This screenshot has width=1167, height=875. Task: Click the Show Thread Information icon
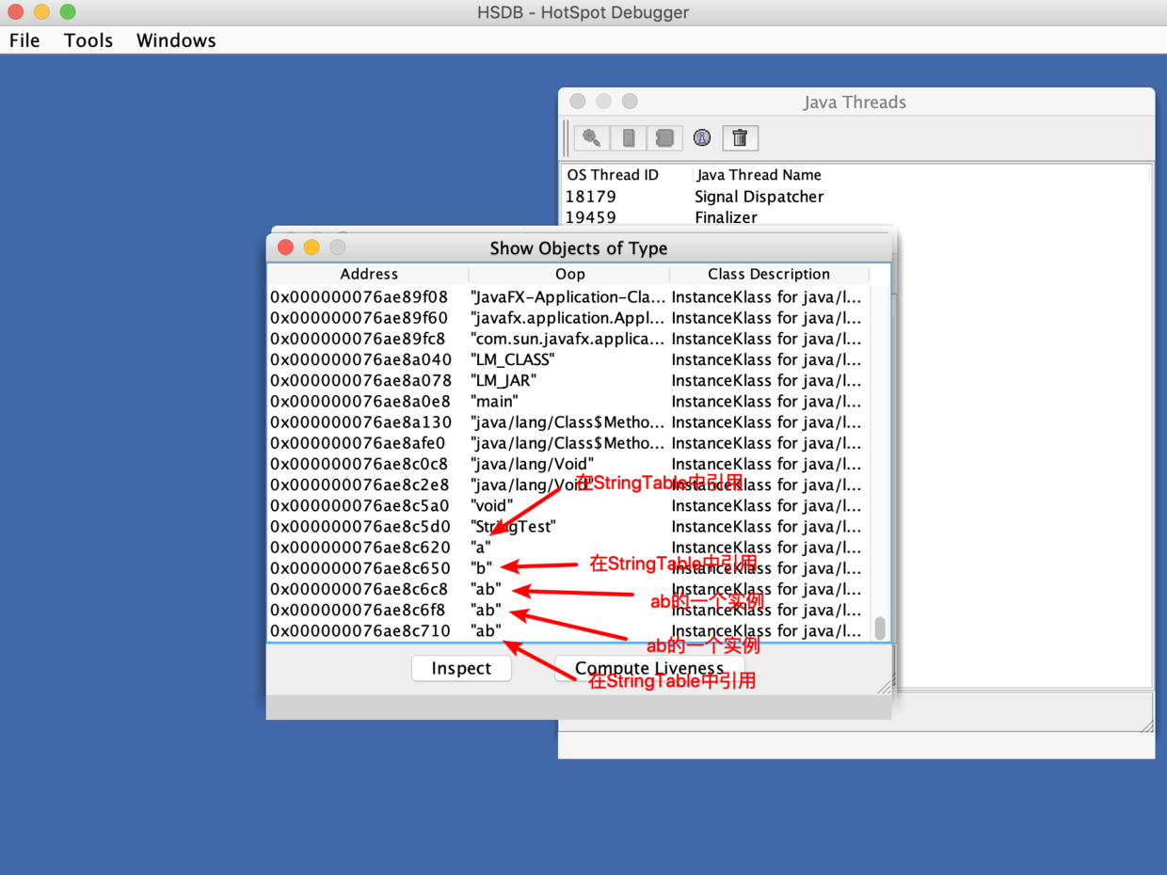[702, 138]
